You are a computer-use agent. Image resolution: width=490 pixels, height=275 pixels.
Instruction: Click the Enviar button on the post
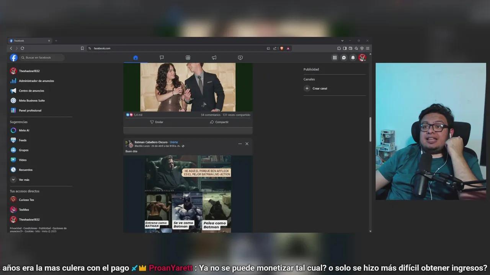156,122
